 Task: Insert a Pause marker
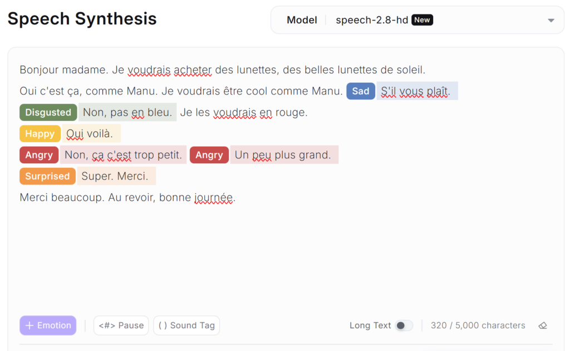coord(121,325)
